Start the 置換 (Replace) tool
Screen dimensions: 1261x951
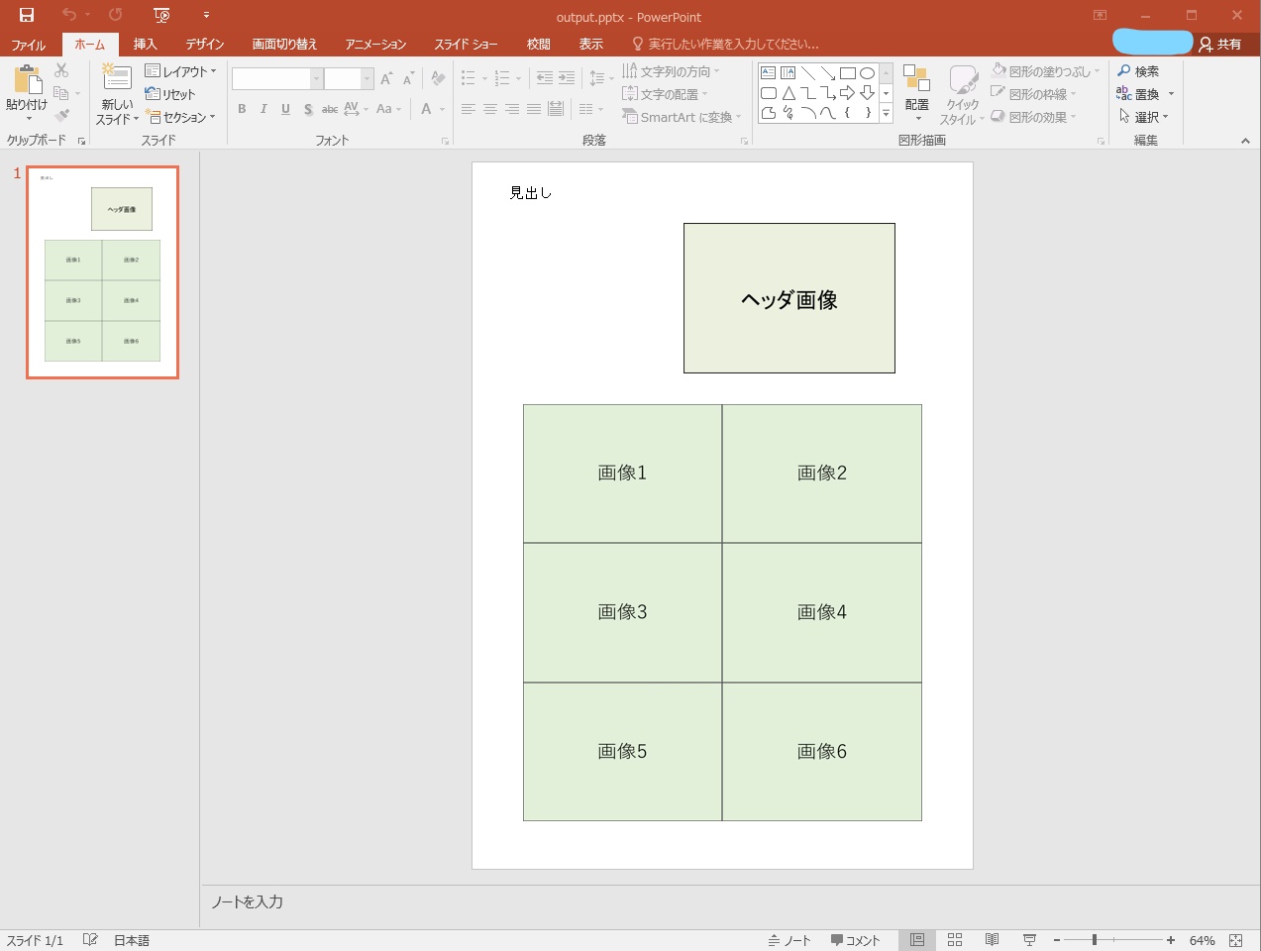(1141, 93)
